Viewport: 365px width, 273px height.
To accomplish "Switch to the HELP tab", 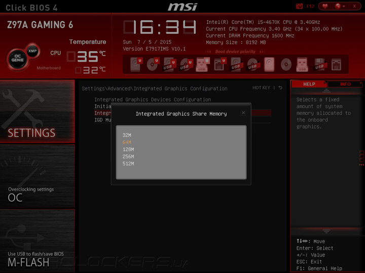I will (309, 84).
